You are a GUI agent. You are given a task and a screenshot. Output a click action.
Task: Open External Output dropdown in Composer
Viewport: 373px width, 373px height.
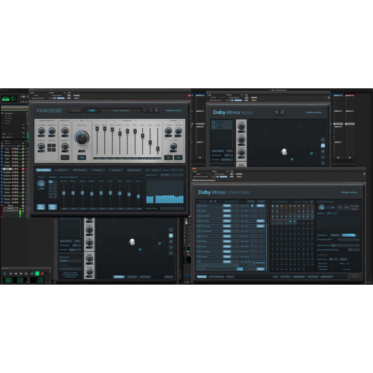coord(344,246)
